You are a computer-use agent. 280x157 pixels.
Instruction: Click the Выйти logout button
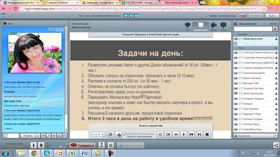pyautogui.click(x=272, y=16)
